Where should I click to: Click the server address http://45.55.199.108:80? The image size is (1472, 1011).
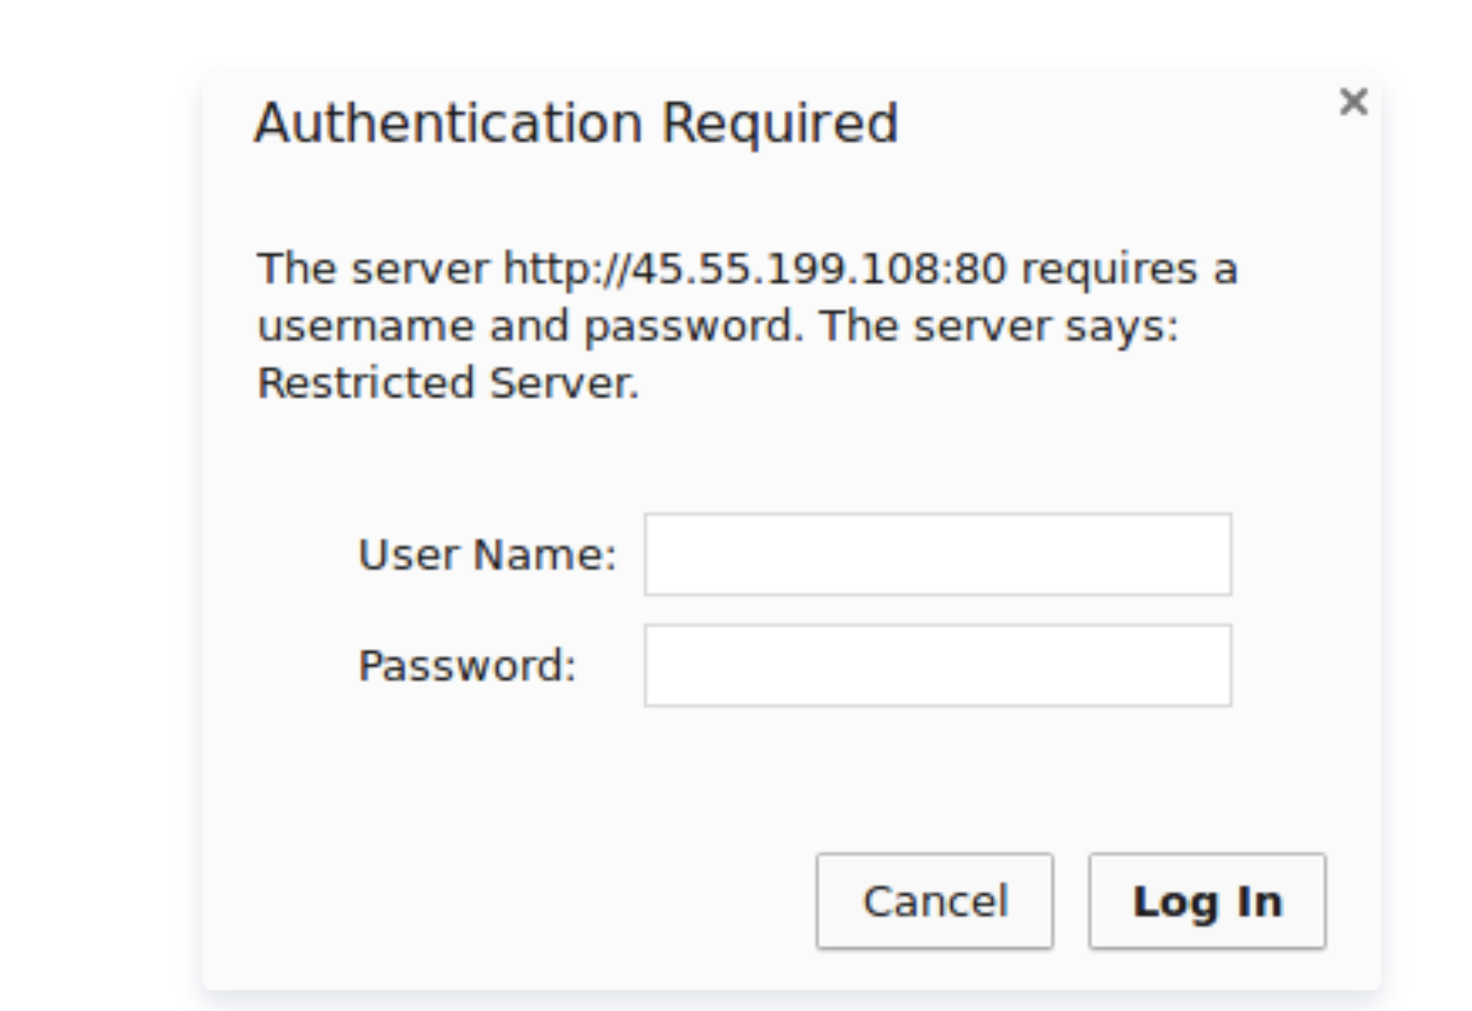point(755,269)
